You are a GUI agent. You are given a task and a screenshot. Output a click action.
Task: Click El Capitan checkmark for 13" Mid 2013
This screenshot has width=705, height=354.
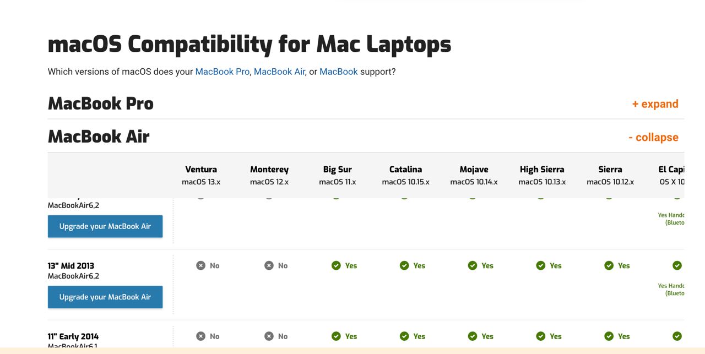click(x=677, y=265)
